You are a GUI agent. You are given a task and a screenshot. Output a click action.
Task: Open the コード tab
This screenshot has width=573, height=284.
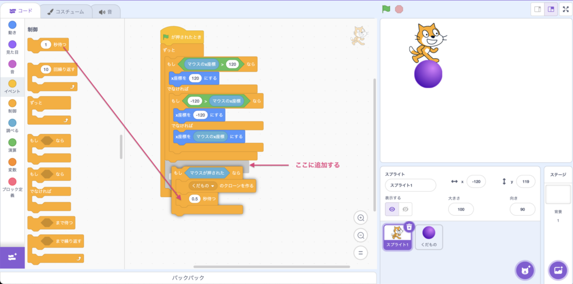click(21, 11)
